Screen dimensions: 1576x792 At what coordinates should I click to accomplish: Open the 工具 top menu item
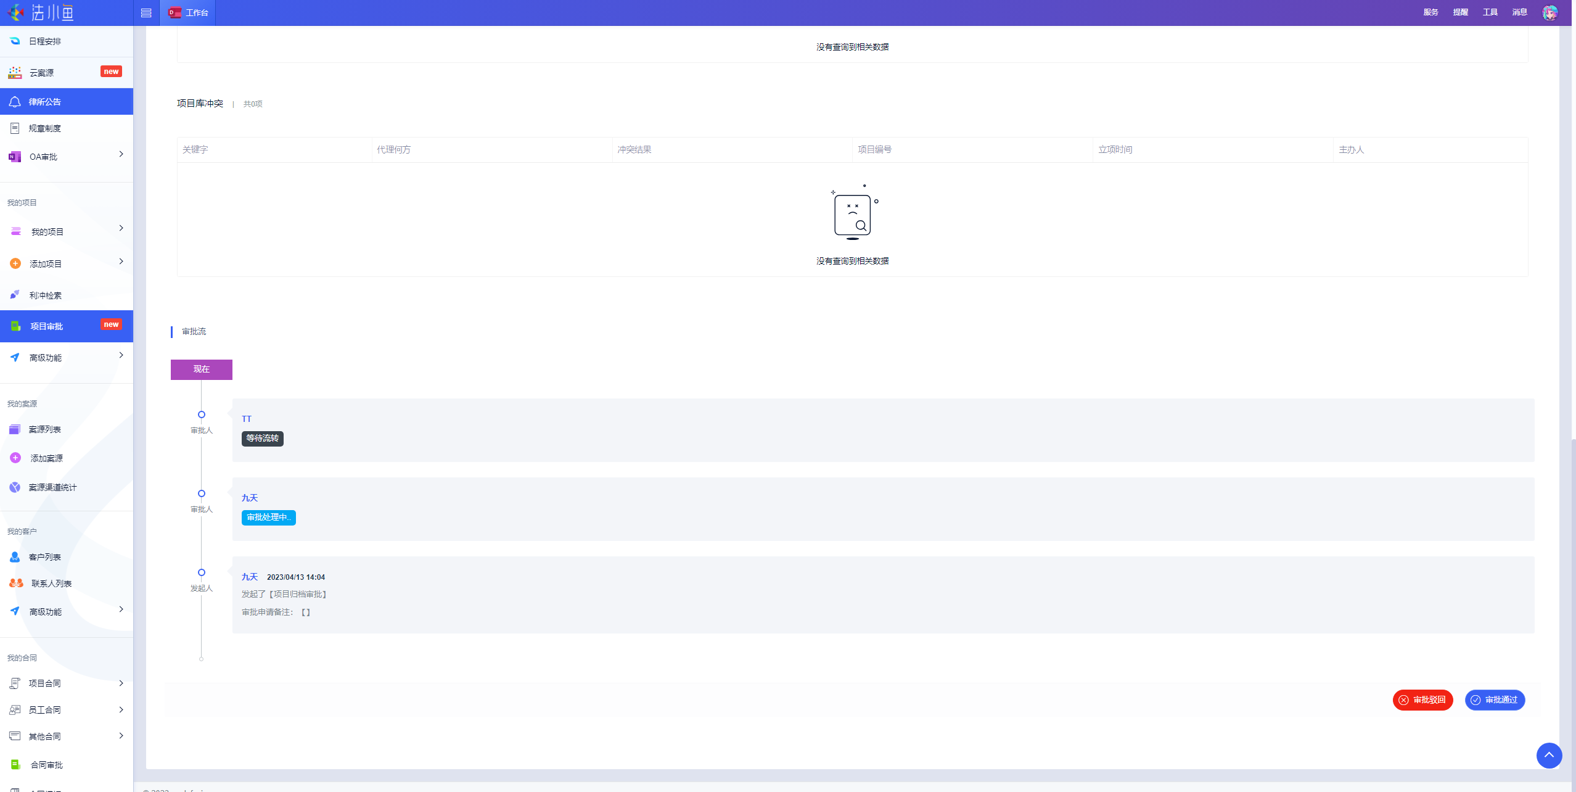point(1490,12)
